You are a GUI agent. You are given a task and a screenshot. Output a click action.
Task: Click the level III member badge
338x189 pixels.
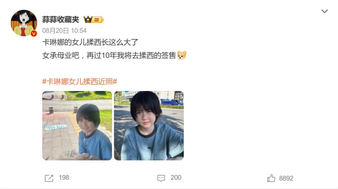tap(98, 20)
